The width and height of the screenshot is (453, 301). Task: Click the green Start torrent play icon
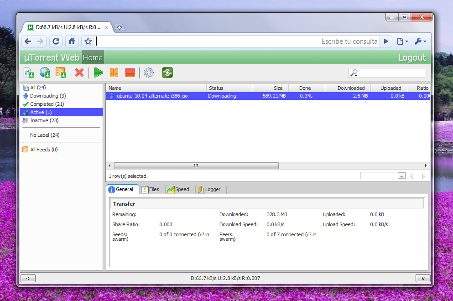98,73
